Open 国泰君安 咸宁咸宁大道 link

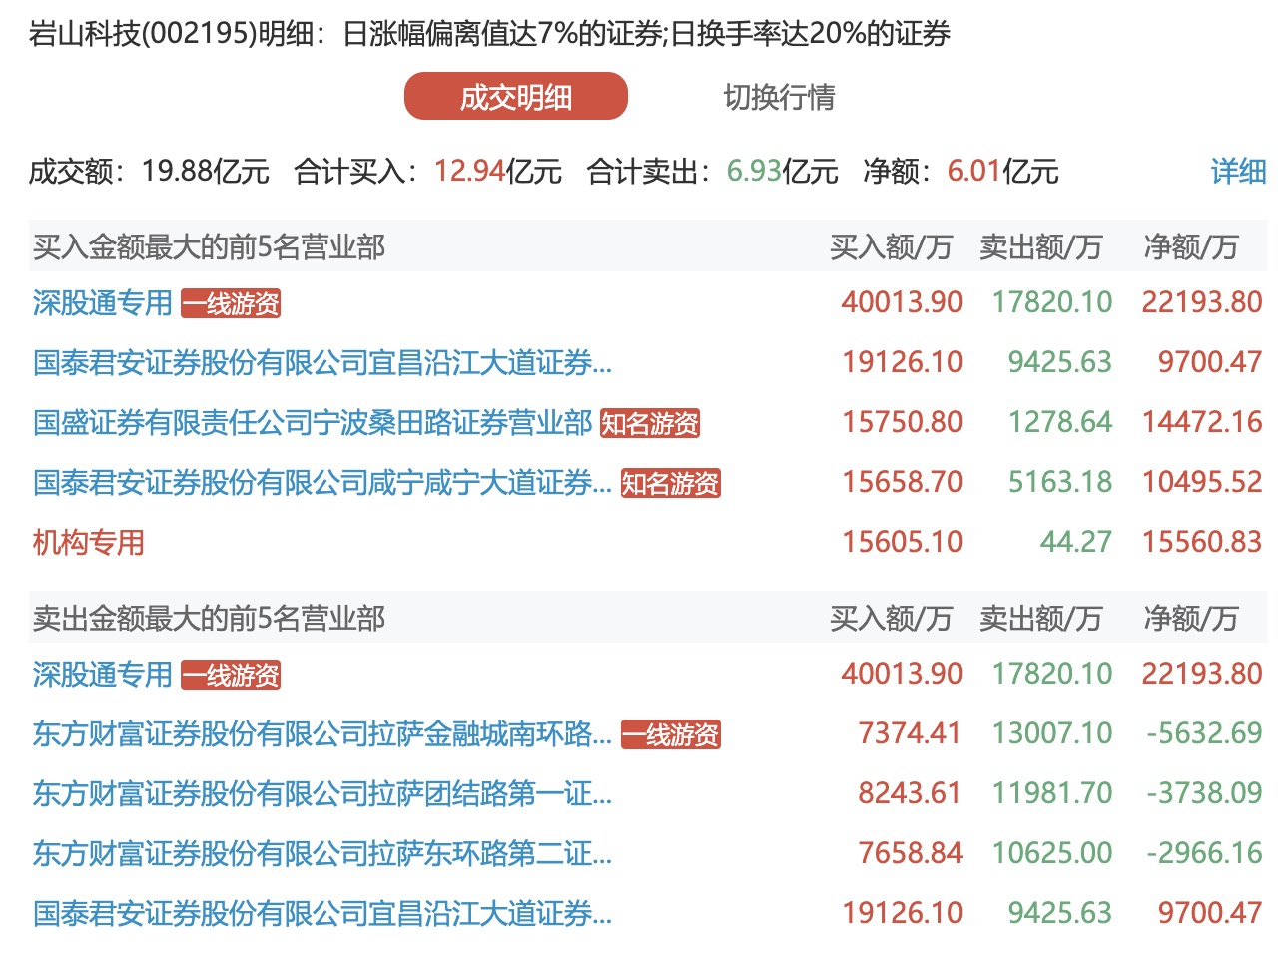(321, 482)
